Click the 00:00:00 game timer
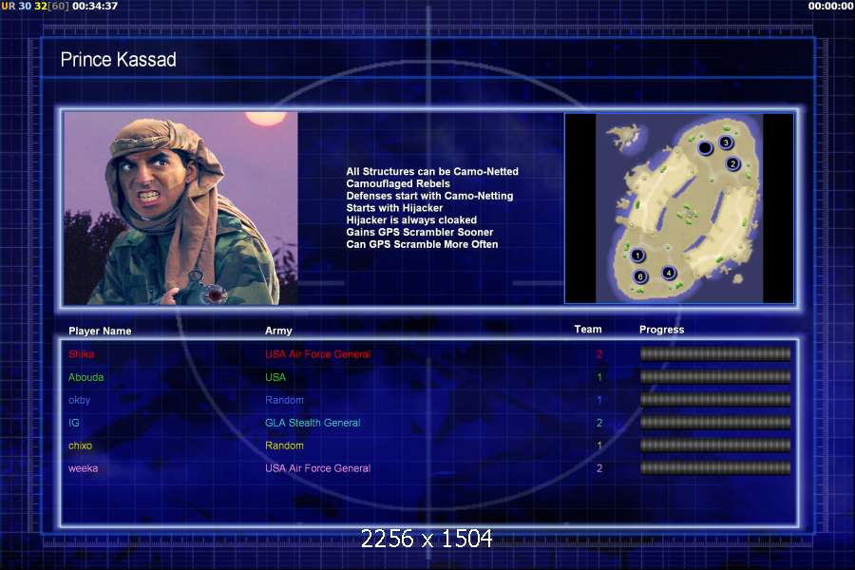Screen dimensions: 855x570 [830, 6]
